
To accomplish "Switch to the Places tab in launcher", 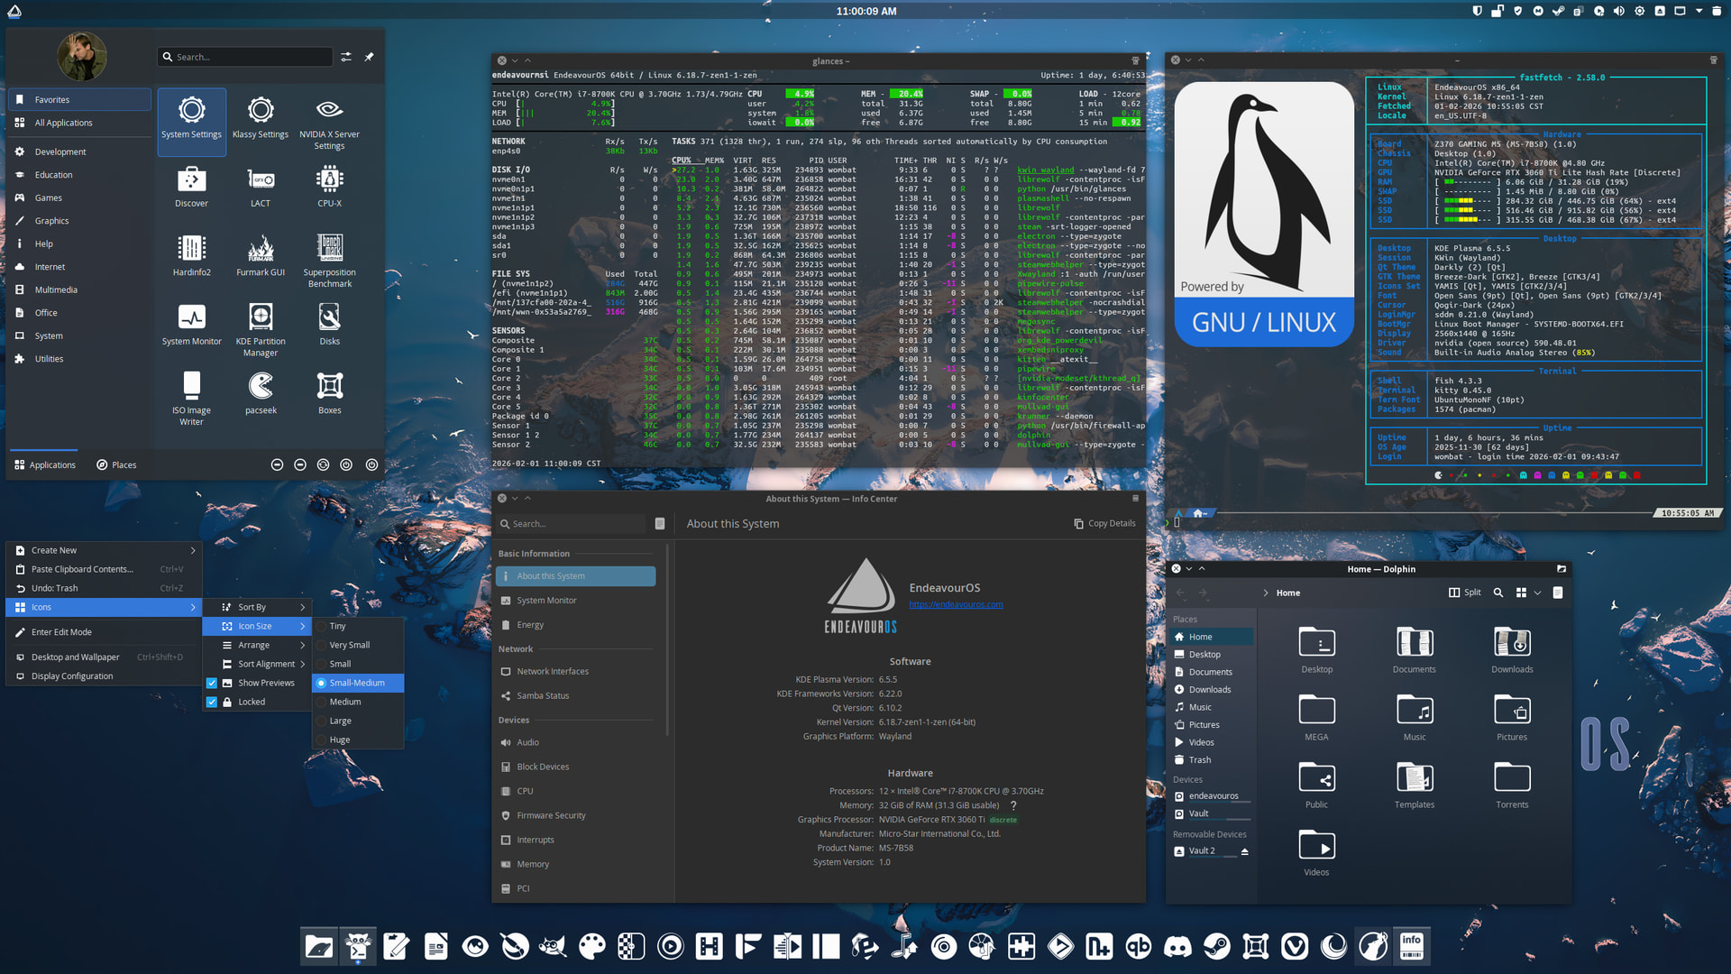I will [x=116, y=464].
